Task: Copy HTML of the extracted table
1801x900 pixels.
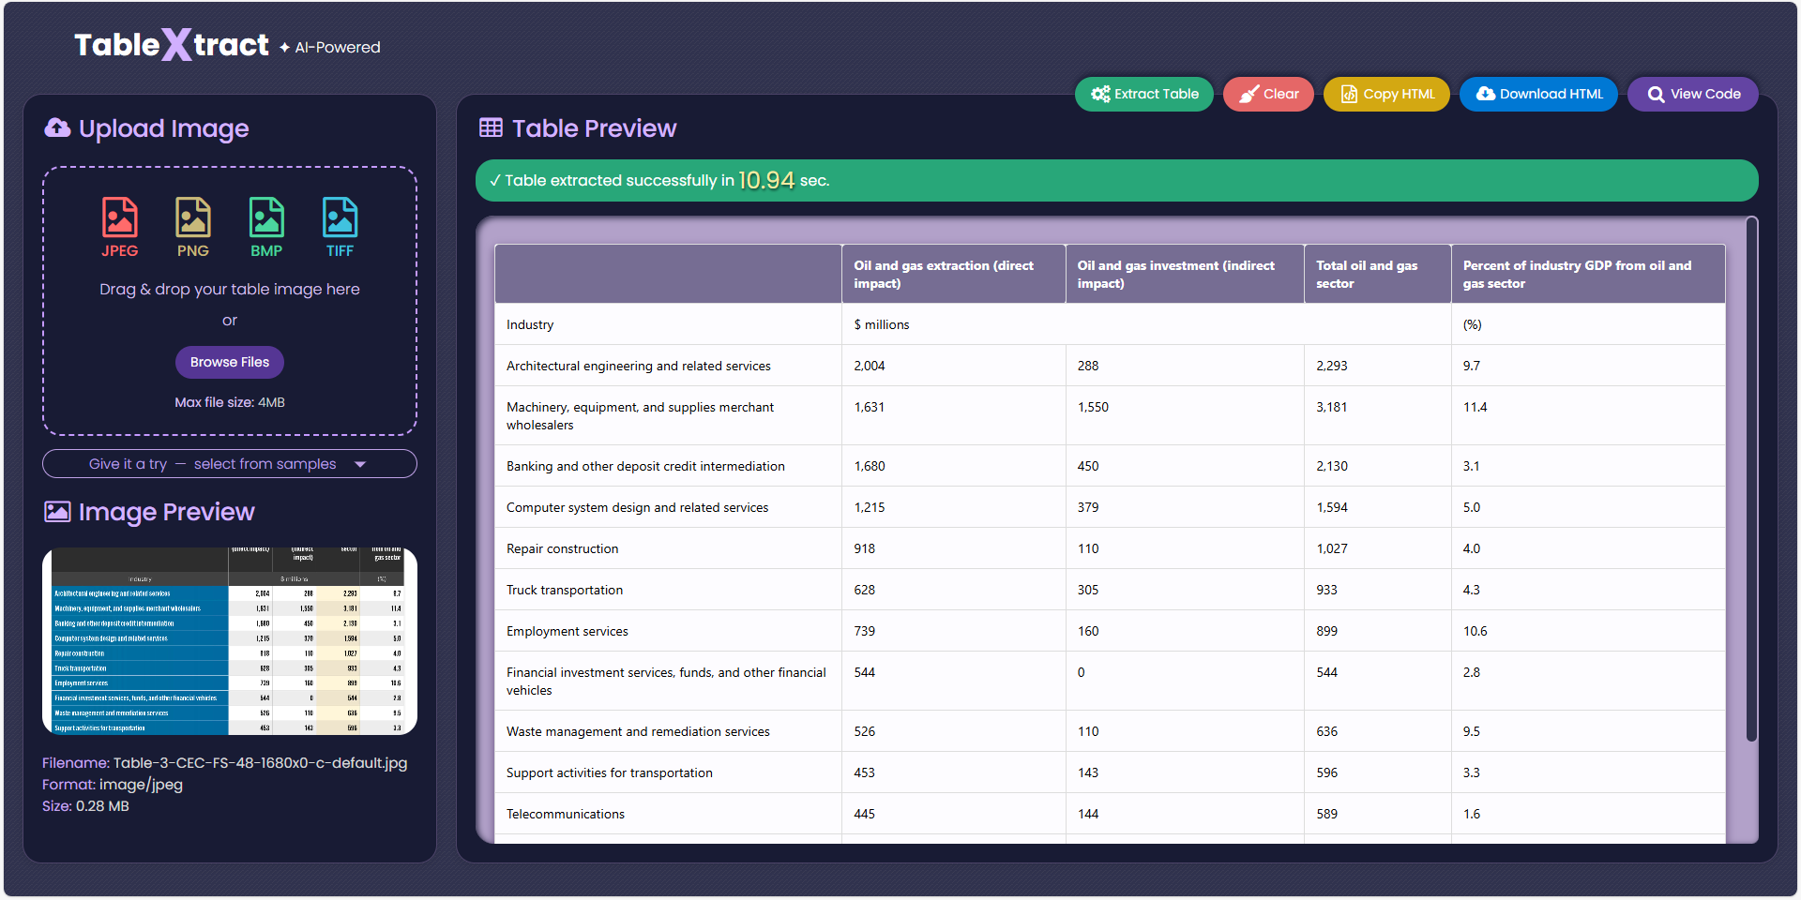Action: (1386, 94)
